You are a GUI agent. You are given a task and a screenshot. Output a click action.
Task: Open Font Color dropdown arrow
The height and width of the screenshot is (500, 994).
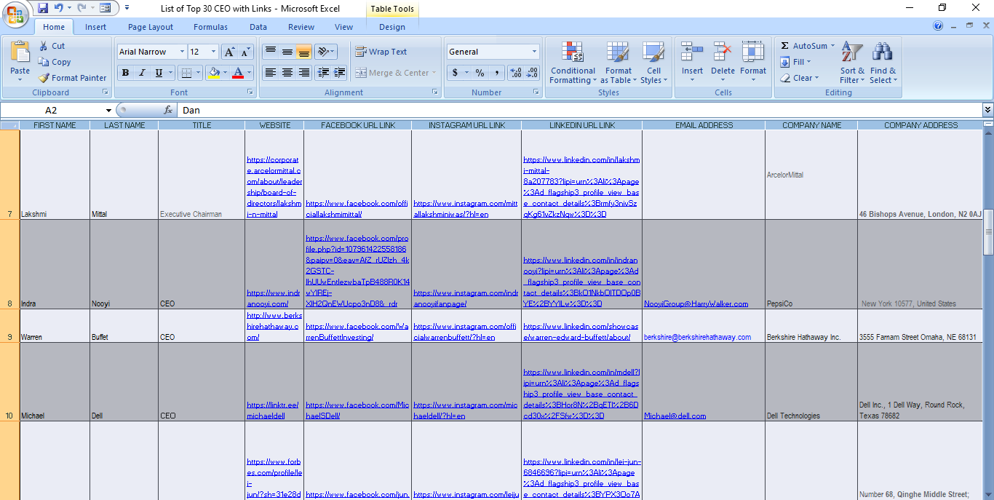(x=249, y=73)
